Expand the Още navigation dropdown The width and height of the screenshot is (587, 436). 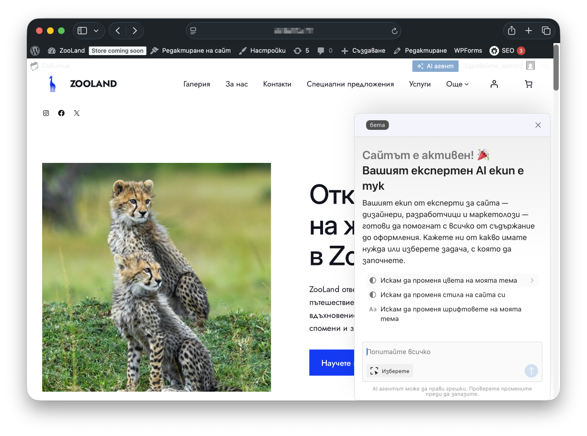click(x=457, y=84)
